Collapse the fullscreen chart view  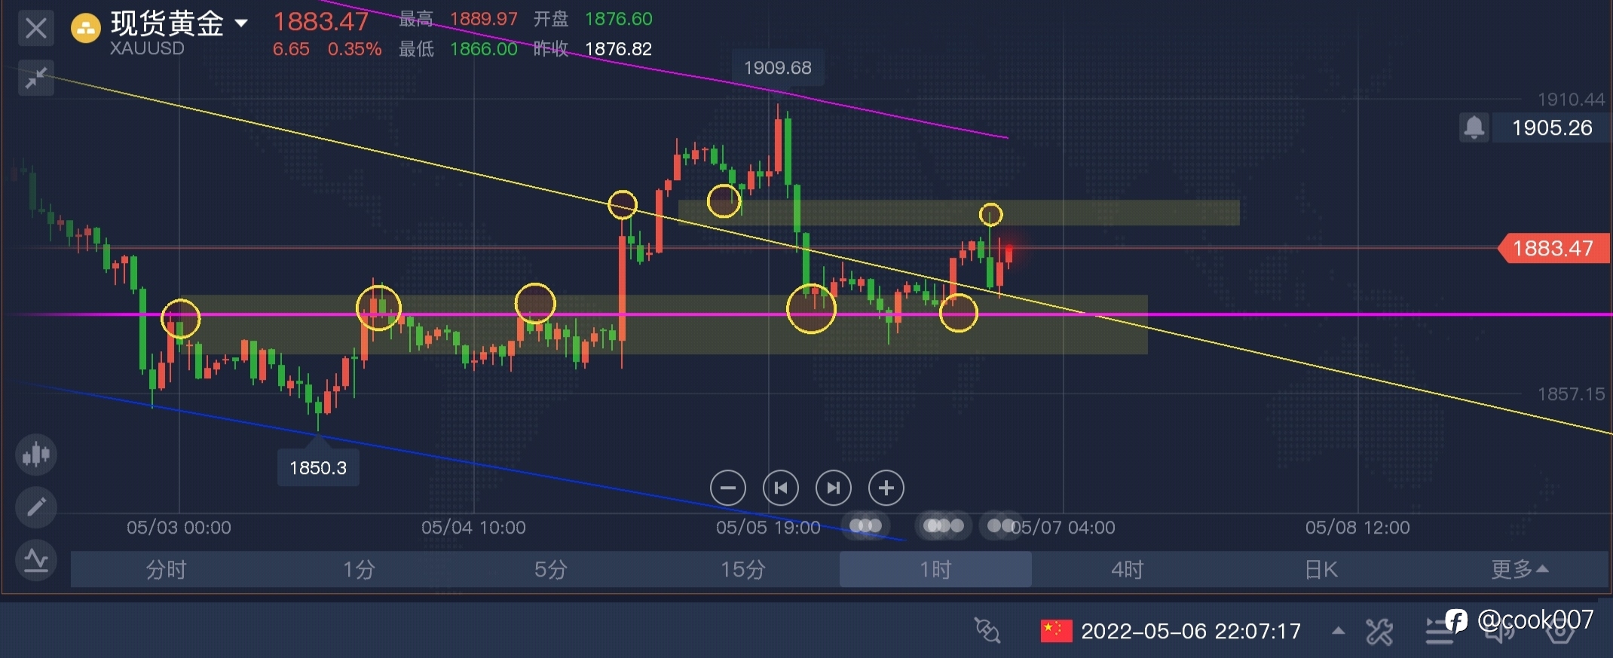pos(35,78)
